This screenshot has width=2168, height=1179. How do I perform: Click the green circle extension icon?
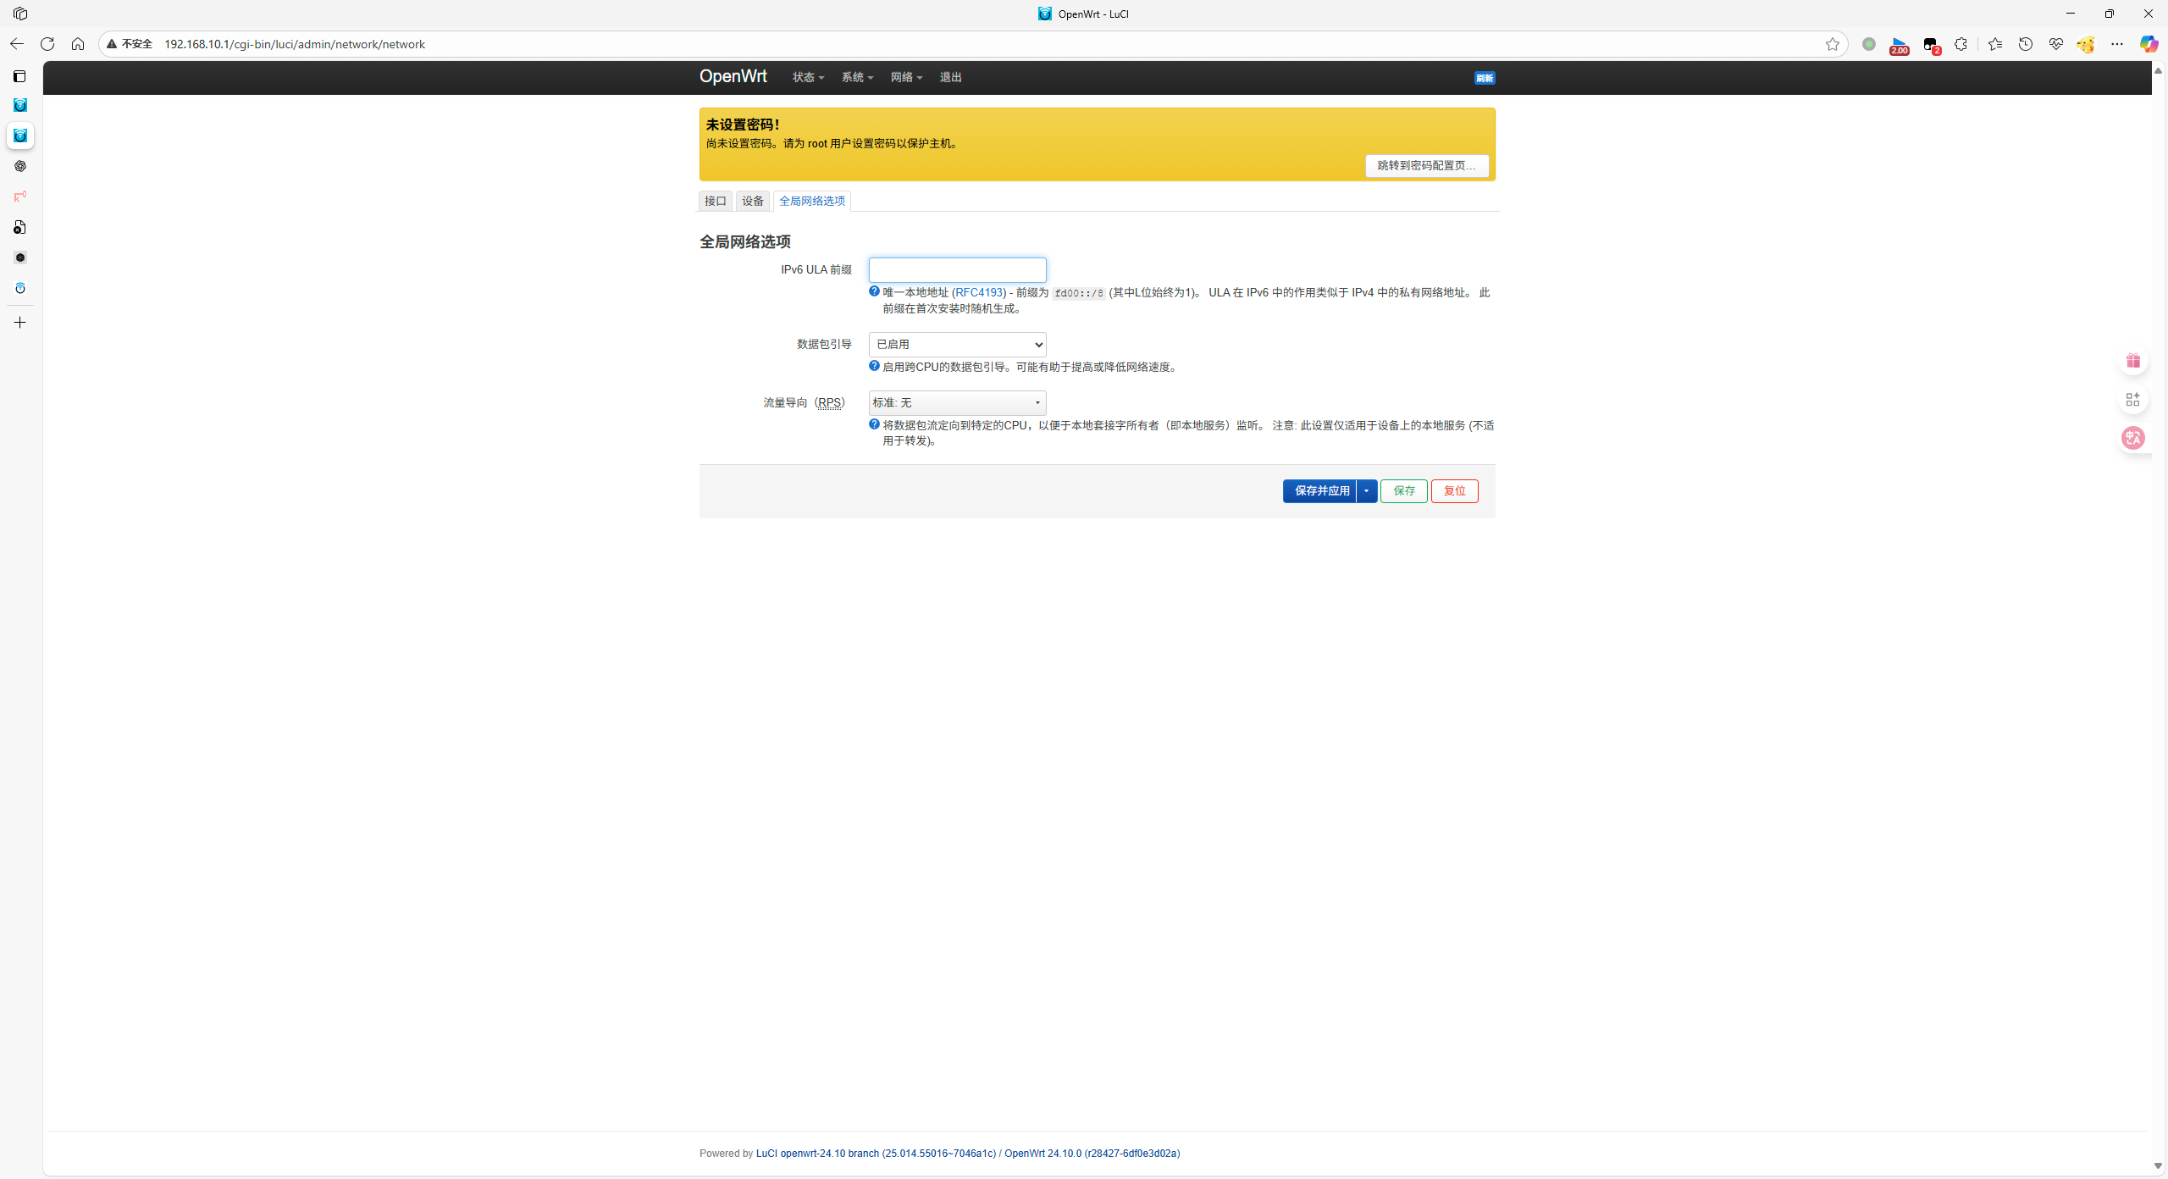click(x=1869, y=44)
